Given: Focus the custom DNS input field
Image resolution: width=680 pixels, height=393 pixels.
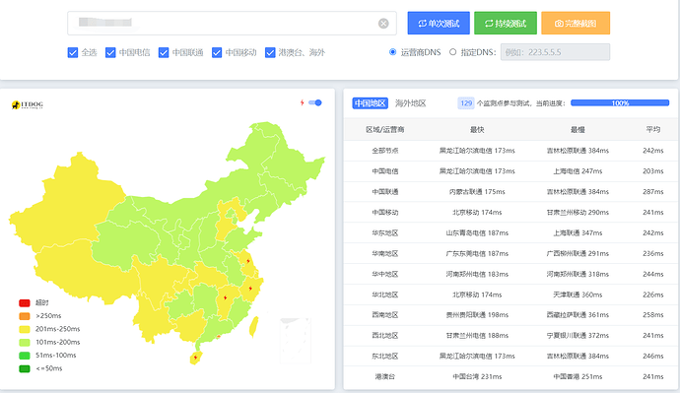Looking at the screenshot, I should click(555, 52).
